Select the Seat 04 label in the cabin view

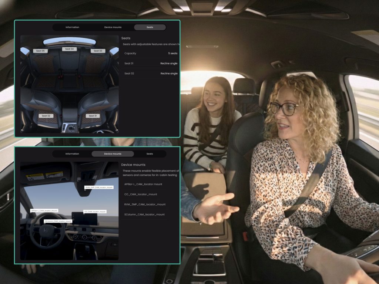(69, 49)
